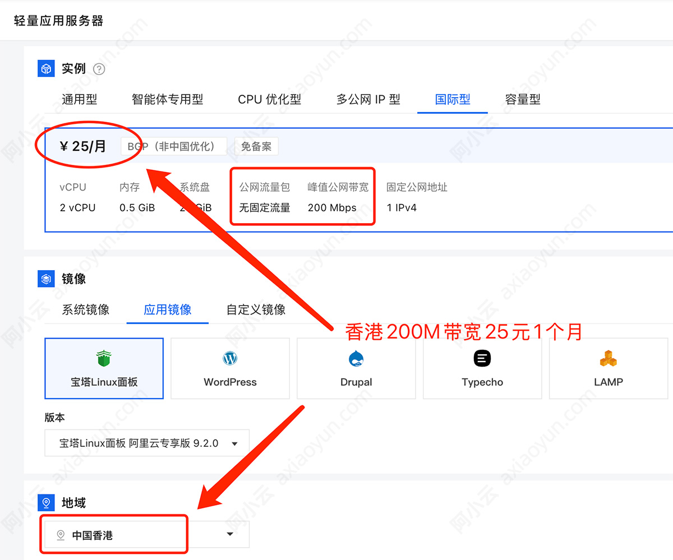This screenshot has height=560, width=673.
Task: Click the 免备案 tag
Action: point(256,146)
